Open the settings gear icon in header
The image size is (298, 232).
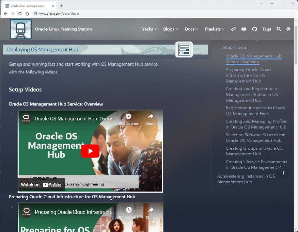pos(288,29)
